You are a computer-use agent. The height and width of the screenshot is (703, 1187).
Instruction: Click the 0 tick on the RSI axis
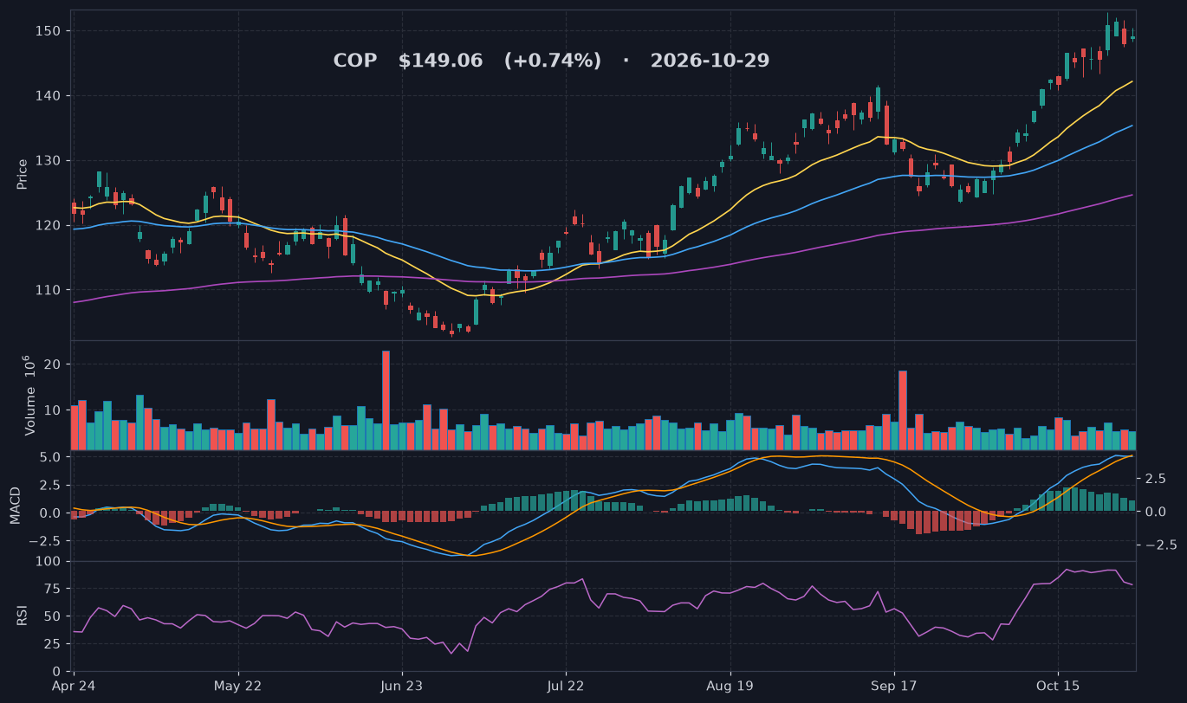56,672
